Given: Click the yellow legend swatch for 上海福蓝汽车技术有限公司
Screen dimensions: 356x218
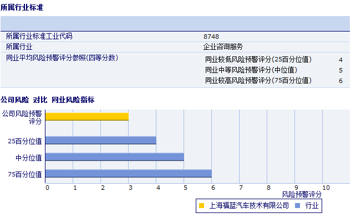Looking at the screenshot, I should coord(201,205).
